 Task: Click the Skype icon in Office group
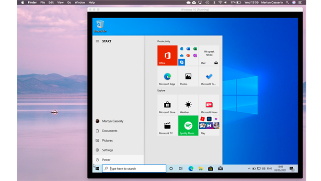(x=182, y=62)
